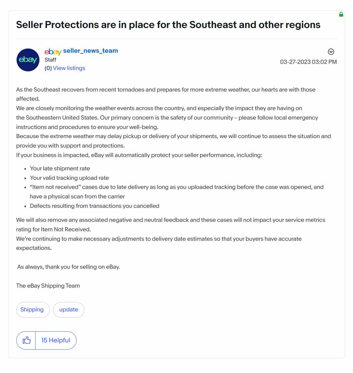The image size is (353, 373).
Task: Expand the post options chevron menu
Action: (331, 51)
